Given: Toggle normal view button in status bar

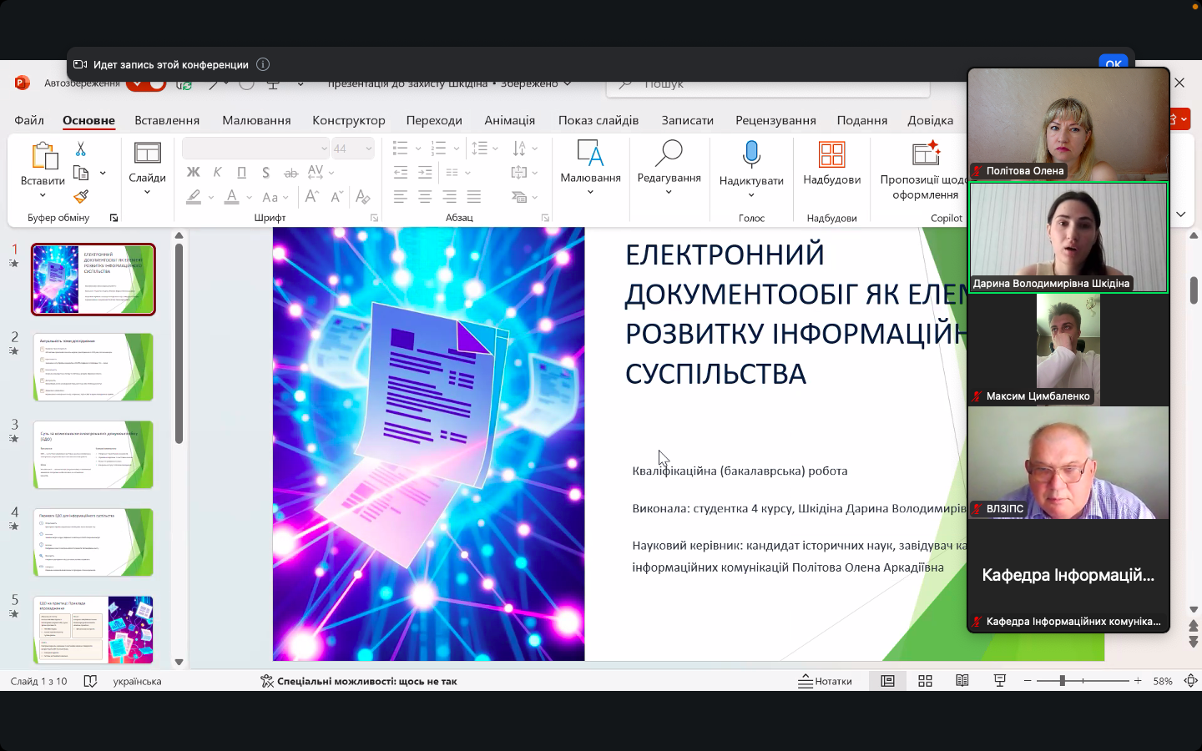Looking at the screenshot, I should click(887, 681).
